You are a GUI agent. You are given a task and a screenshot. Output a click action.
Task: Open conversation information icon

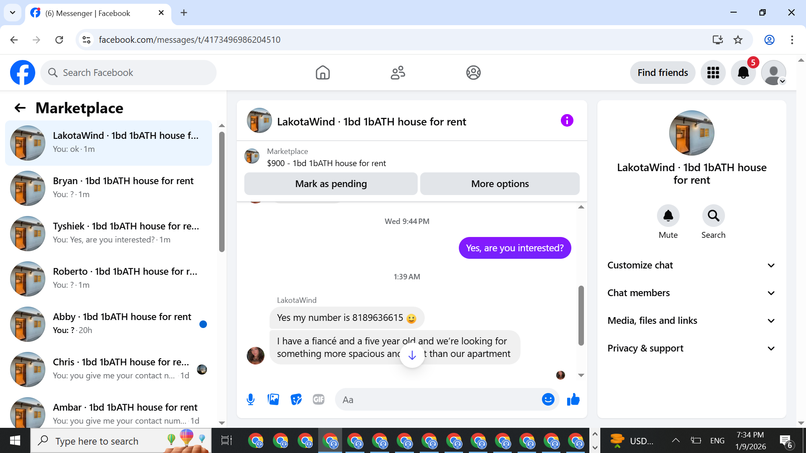(x=567, y=121)
